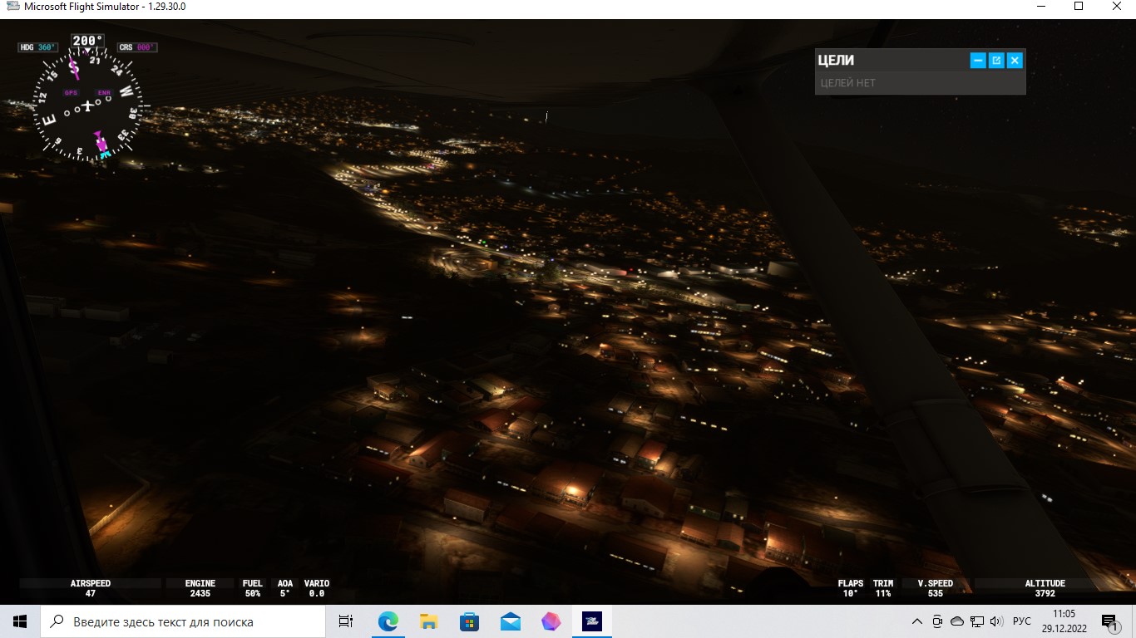Close the Flight Simulator window
Viewport: 1136px width, 638px height.
(x=1117, y=7)
